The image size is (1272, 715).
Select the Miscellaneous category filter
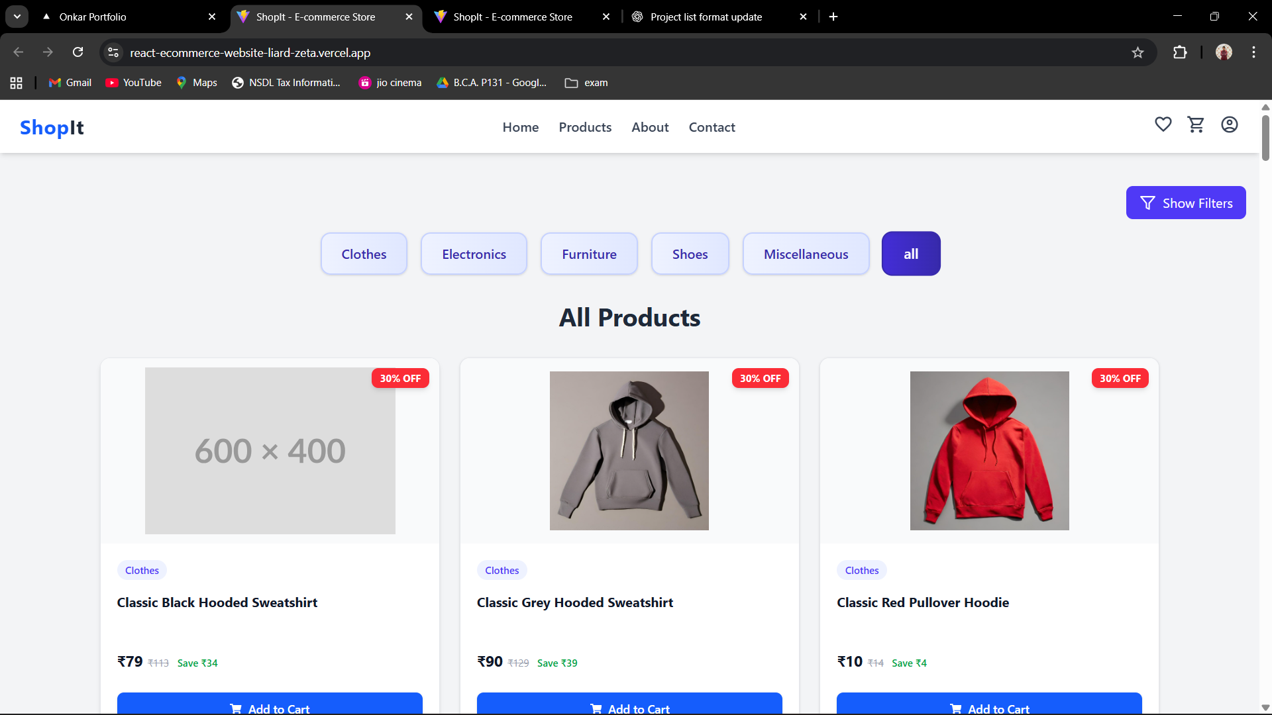click(x=806, y=254)
